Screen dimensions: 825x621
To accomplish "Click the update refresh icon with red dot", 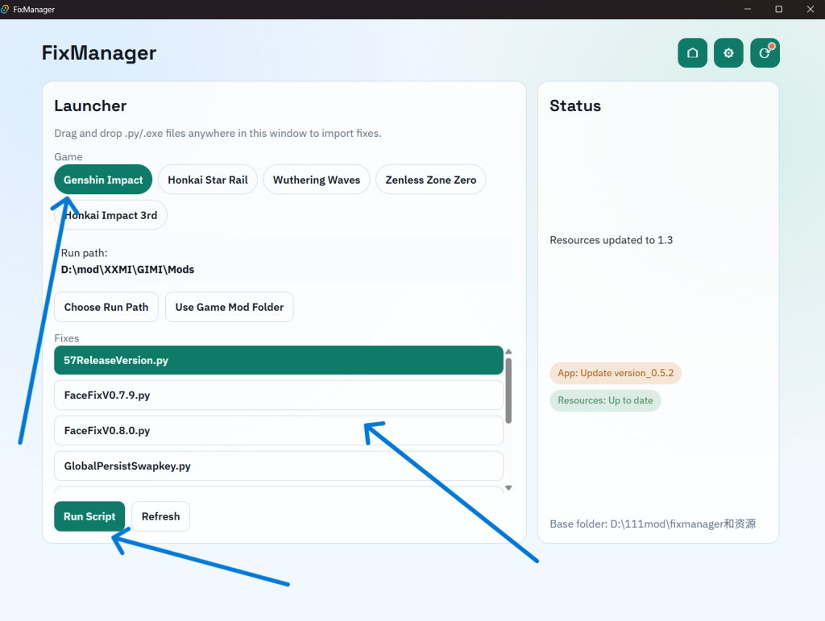I will pyautogui.click(x=765, y=53).
